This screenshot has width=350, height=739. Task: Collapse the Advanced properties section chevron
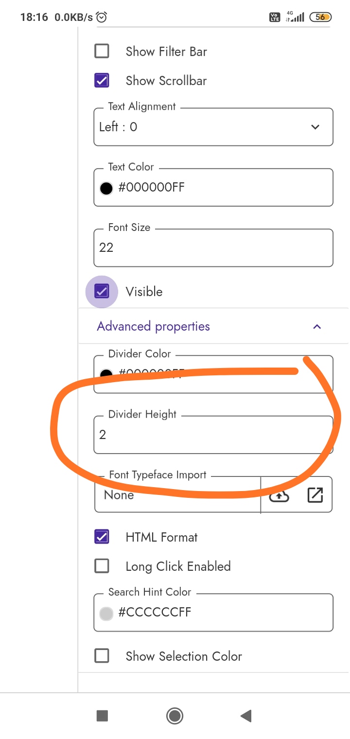[317, 326]
